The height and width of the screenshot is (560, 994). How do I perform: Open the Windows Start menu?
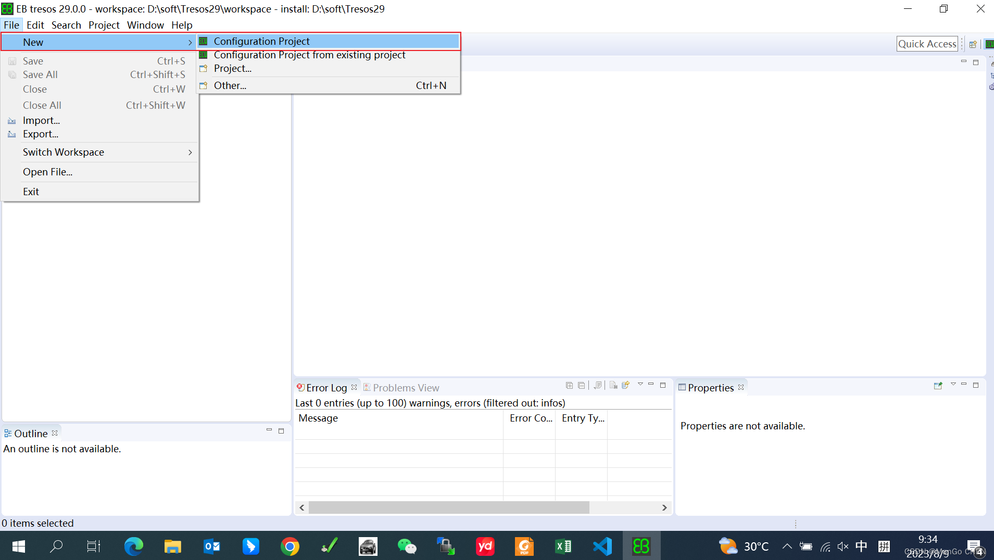click(x=18, y=546)
